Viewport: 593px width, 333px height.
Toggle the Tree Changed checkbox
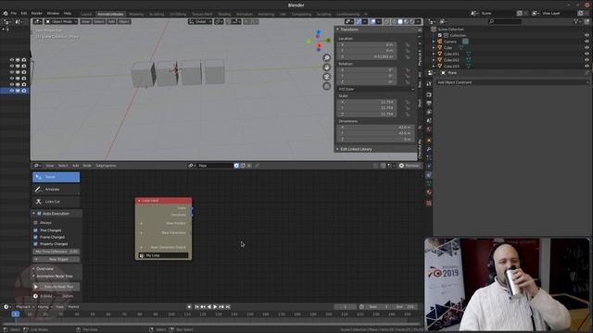(x=35, y=230)
